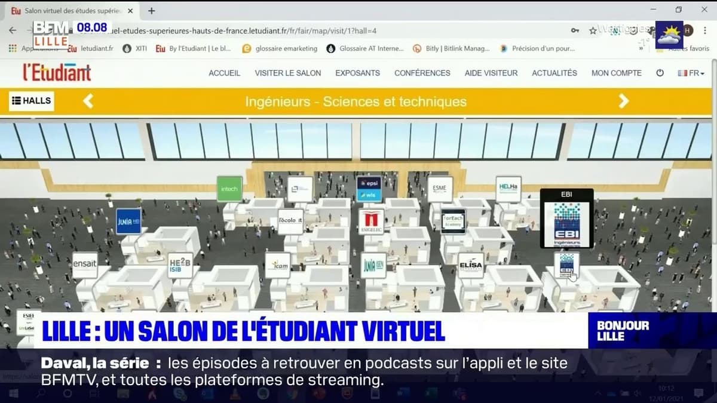Viewport: 717px width, 403px height.
Task: Click the l'Etudiant site logo
Action: coord(57,72)
